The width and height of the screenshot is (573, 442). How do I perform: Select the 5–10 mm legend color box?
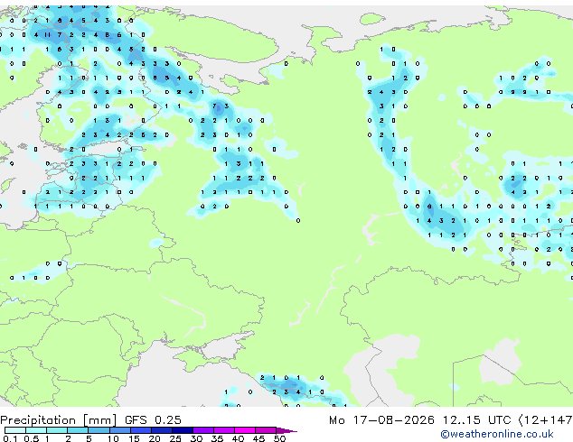point(99,430)
